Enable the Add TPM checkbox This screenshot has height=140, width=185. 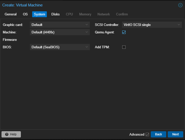click(124, 47)
